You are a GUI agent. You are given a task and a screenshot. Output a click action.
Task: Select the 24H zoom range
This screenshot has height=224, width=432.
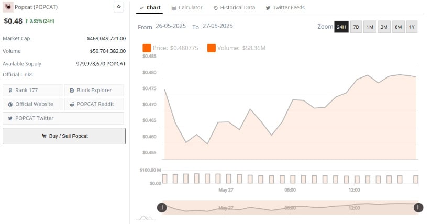341,27
